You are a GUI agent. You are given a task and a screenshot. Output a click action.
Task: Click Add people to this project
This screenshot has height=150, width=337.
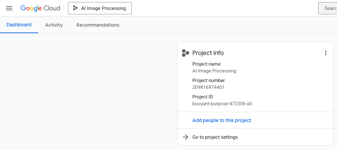(x=222, y=120)
